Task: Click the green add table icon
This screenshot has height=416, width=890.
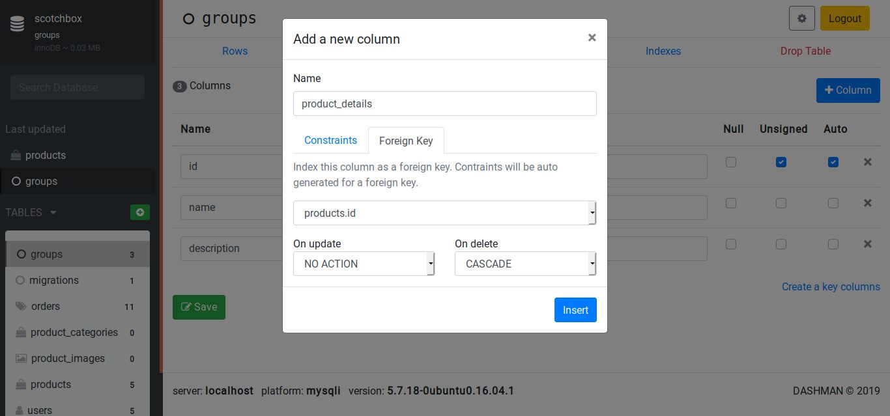Action: point(139,212)
